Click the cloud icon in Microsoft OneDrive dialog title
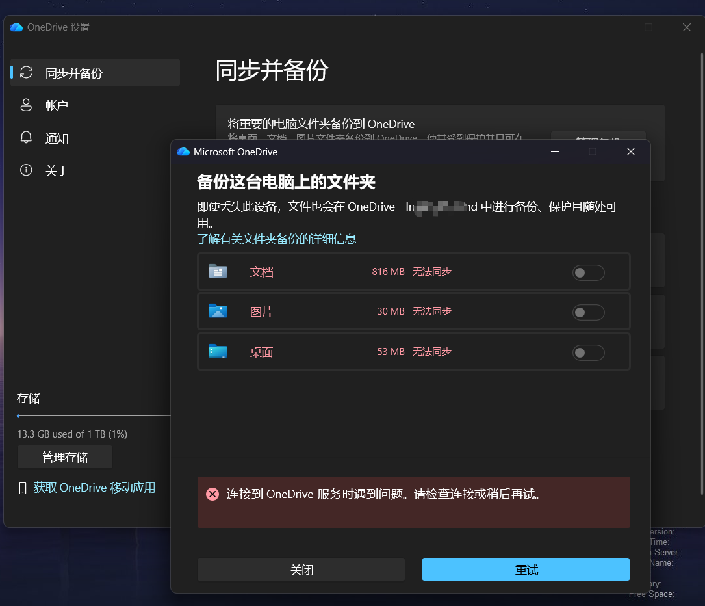This screenshot has width=705, height=606. click(183, 151)
